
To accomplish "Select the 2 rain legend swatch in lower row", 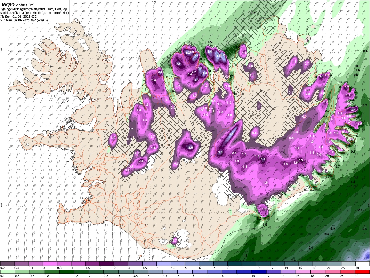I will point(96,272).
